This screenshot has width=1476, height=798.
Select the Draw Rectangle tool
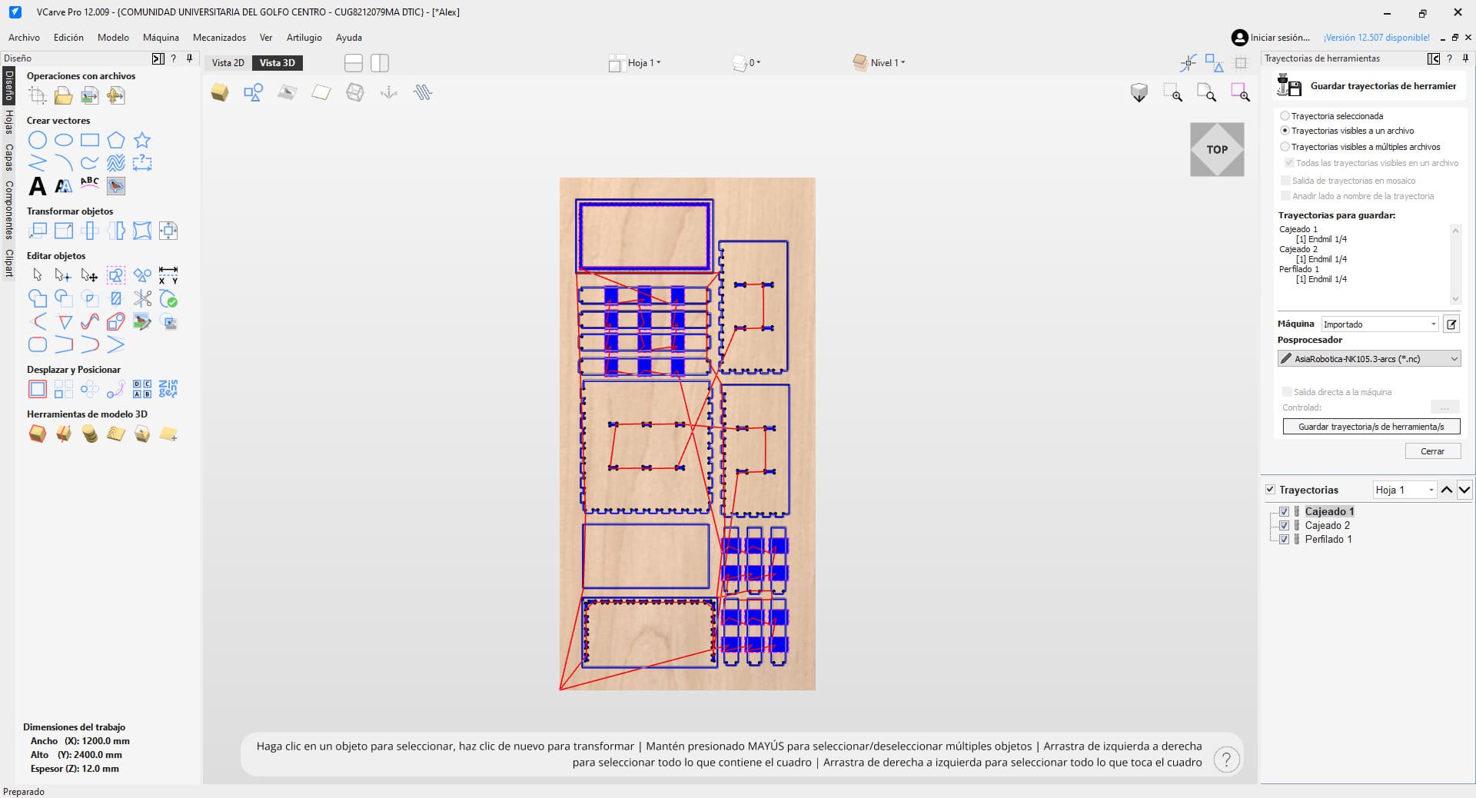90,140
